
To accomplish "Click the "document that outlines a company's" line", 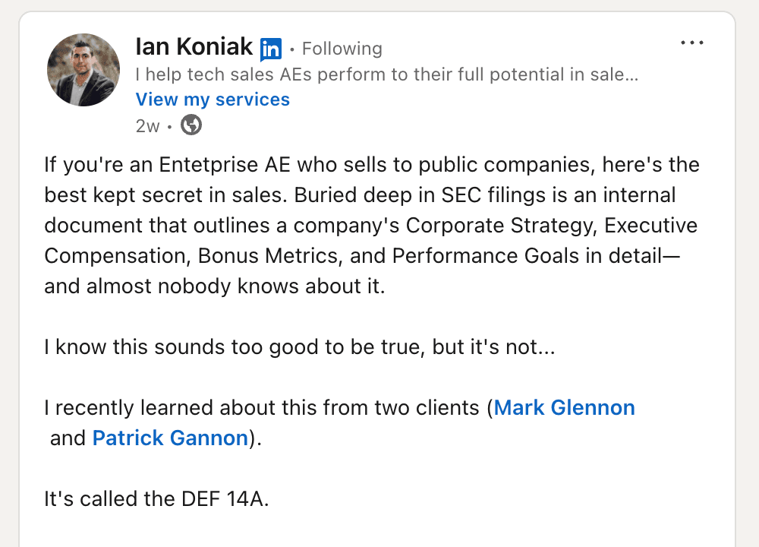I will [x=220, y=226].
